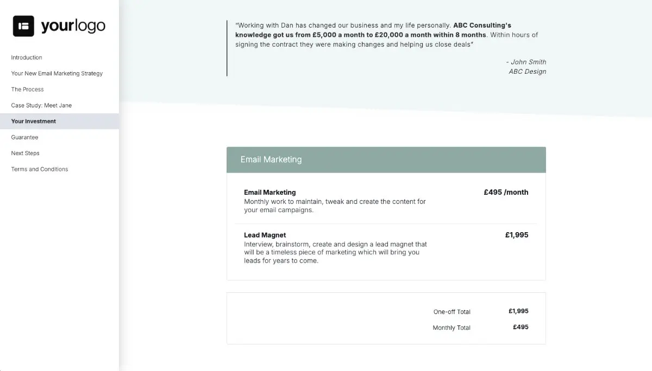Click the Lead Magnet pricing row
The image size is (652, 371).
tap(335, 247)
